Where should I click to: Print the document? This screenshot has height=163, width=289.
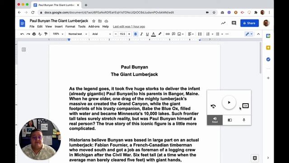pos(34,34)
